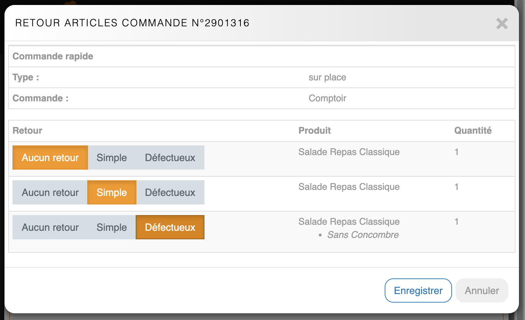Image resolution: width=525 pixels, height=320 pixels.
Task: Set first Salade row to 'Simple' return
Action: pyautogui.click(x=111, y=158)
